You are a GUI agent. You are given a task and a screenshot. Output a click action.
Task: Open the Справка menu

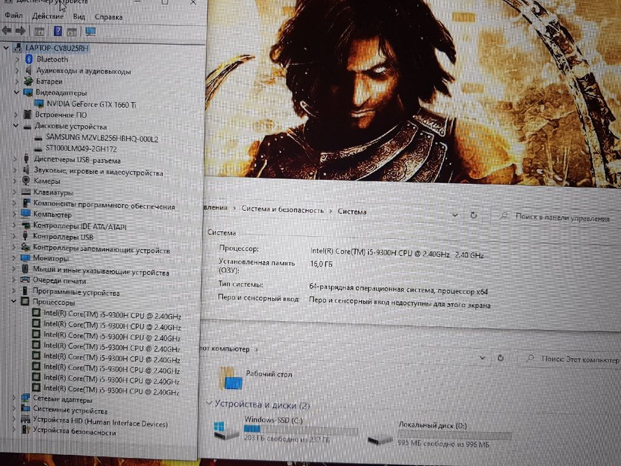[x=108, y=17]
